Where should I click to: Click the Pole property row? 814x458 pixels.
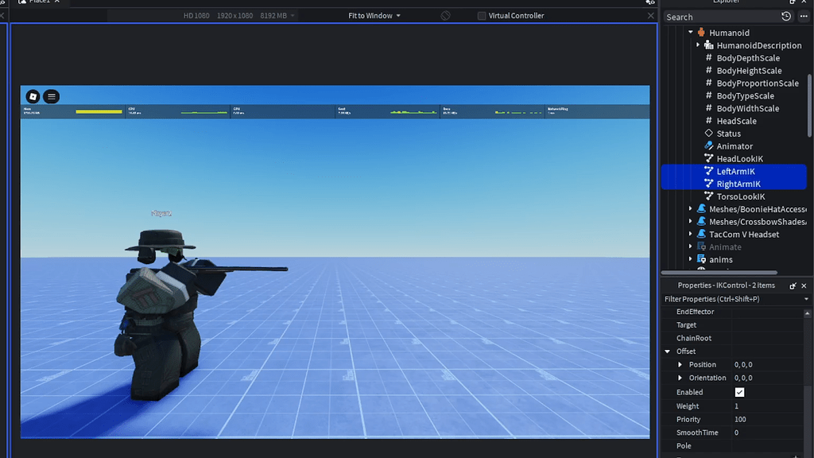point(733,446)
